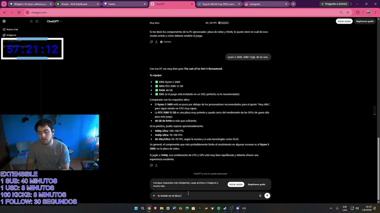This screenshot has width=380, height=213.
Task: Copy the earlier response above Fuentes
Action: 151,42
